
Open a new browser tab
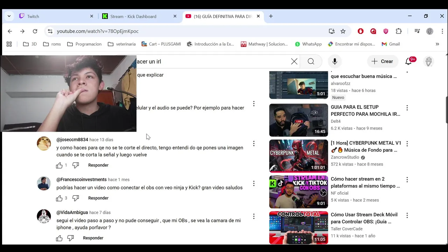(x=271, y=16)
